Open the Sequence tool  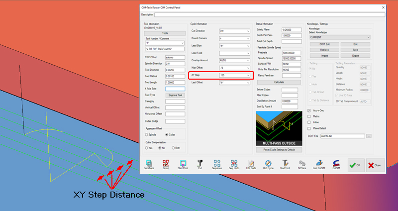coord(217,164)
